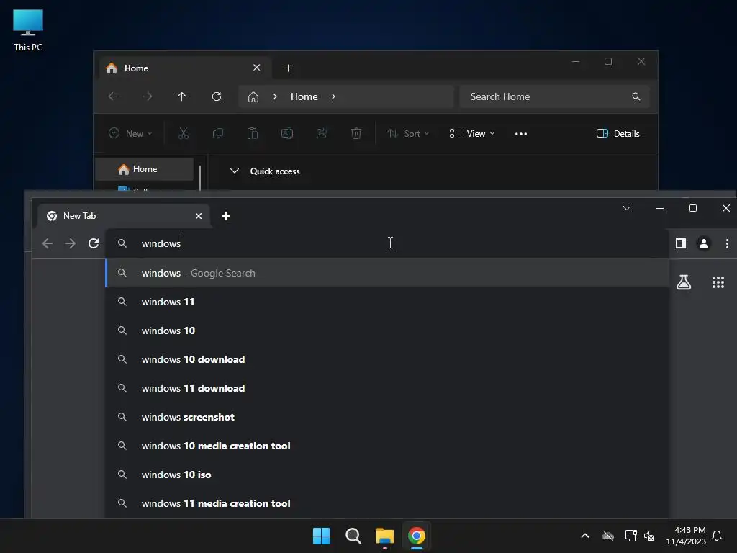
Task: Select 'windows - Google Search' suggestion
Action: pyautogui.click(x=387, y=273)
